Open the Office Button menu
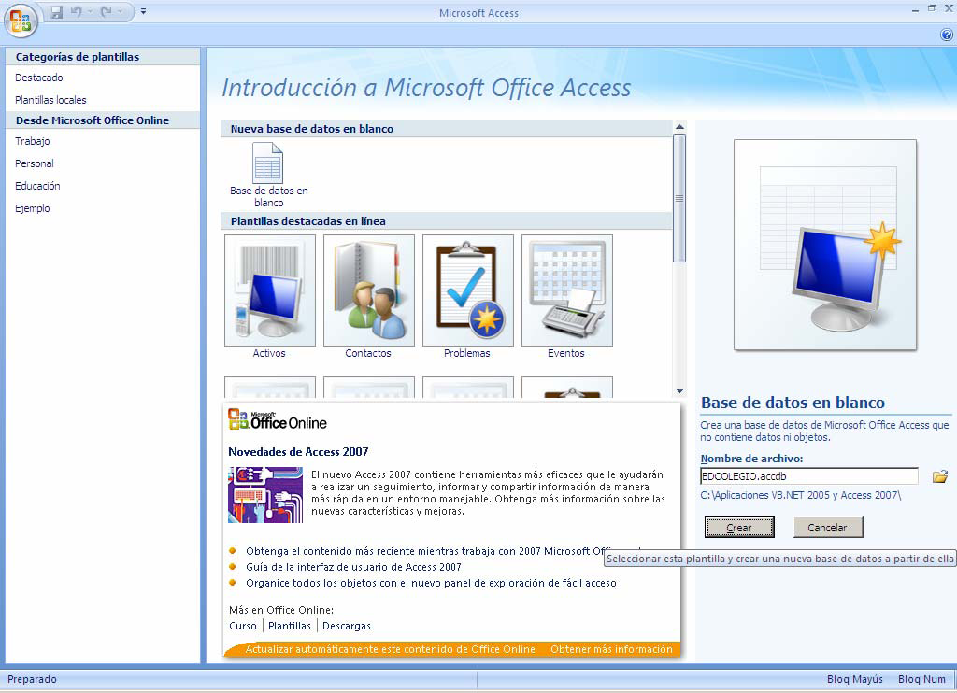 coord(21,21)
